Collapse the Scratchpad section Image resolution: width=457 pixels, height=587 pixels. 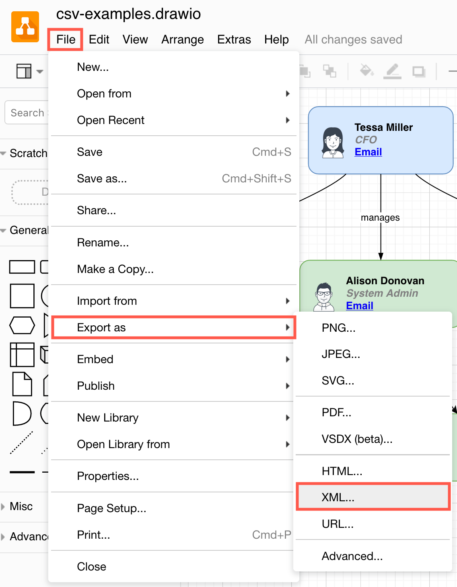click(x=3, y=153)
